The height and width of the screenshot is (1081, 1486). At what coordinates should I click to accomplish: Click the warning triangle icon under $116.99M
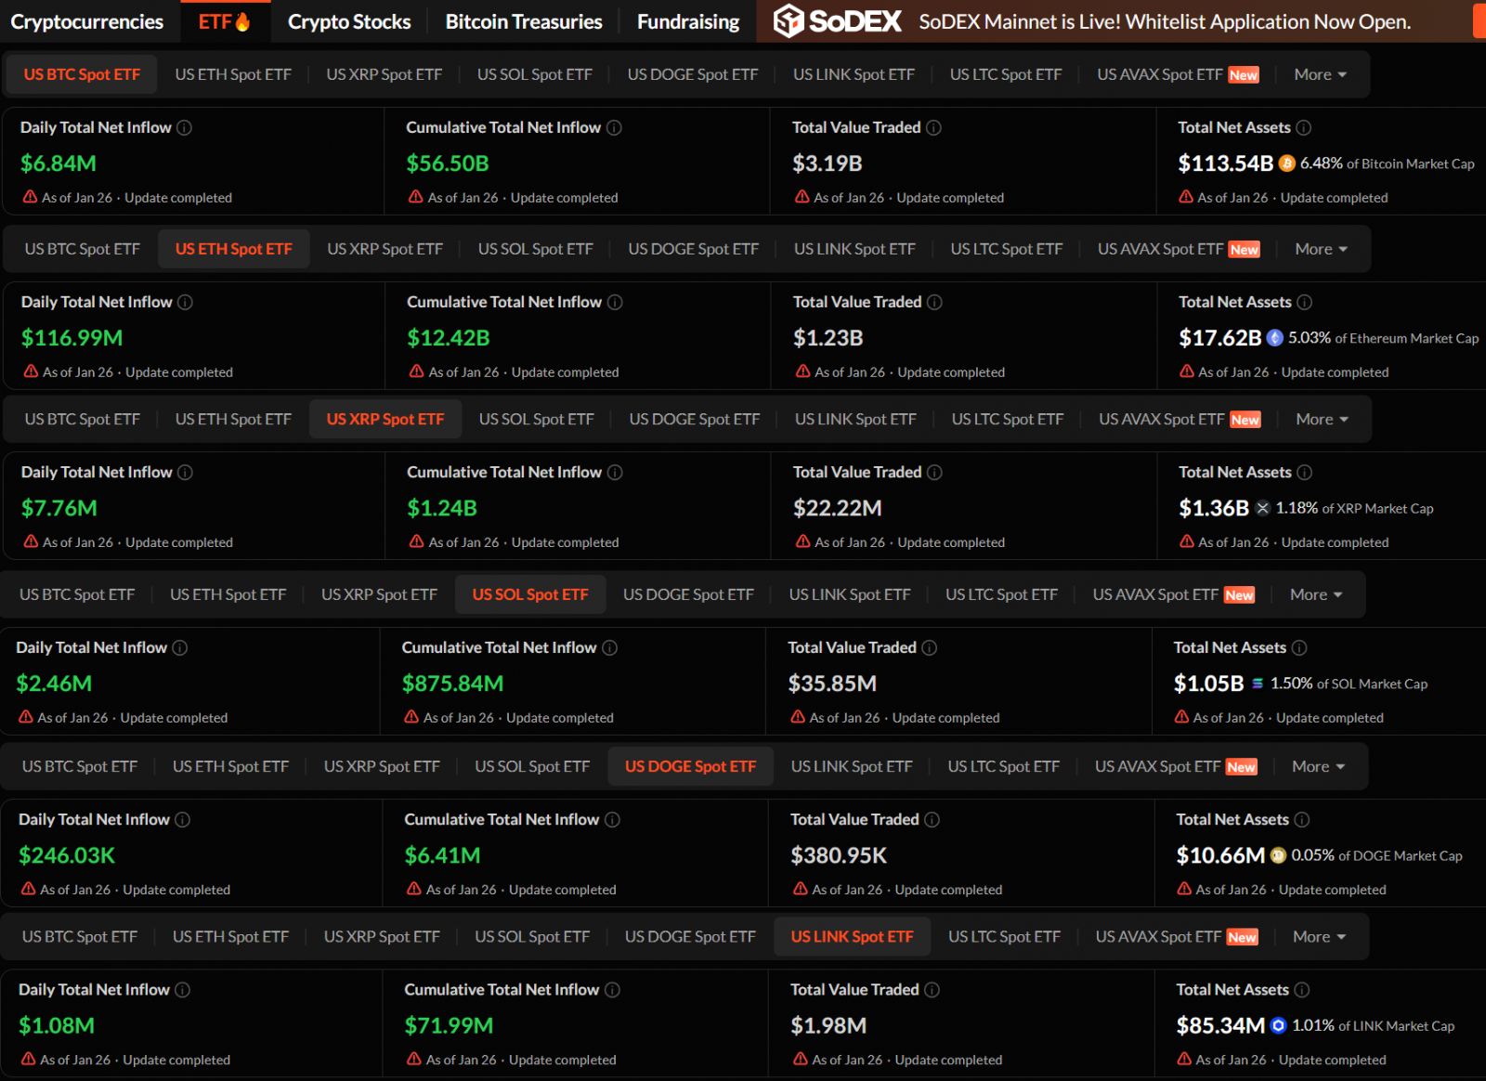(x=31, y=371)
